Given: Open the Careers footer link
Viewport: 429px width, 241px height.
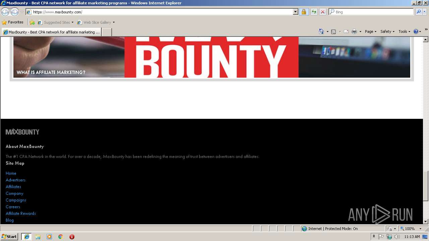Looking at the screenshot, I should (13, 207).
